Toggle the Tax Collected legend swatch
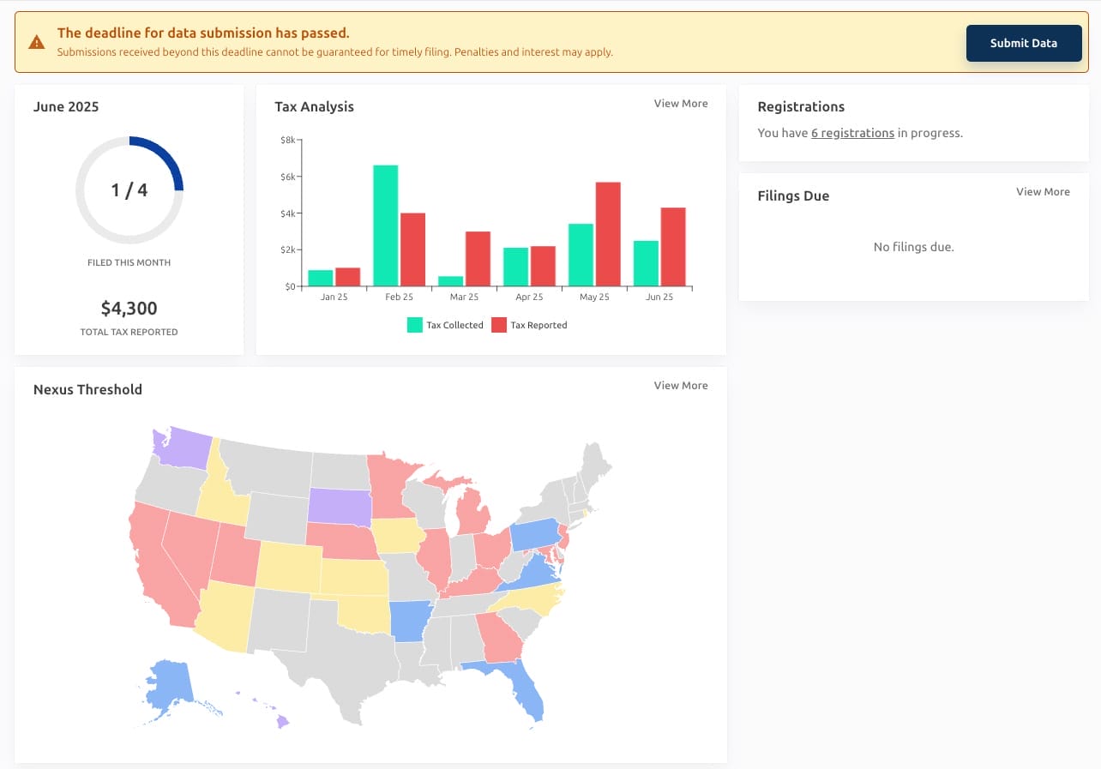This screenshot has width=1101, height=769. [414, 325]
